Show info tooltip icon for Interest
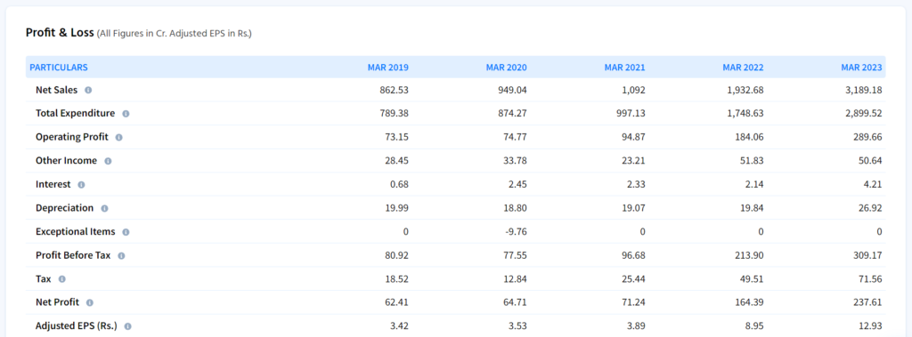This screenshot has width=912, height=337. [81, 185]
